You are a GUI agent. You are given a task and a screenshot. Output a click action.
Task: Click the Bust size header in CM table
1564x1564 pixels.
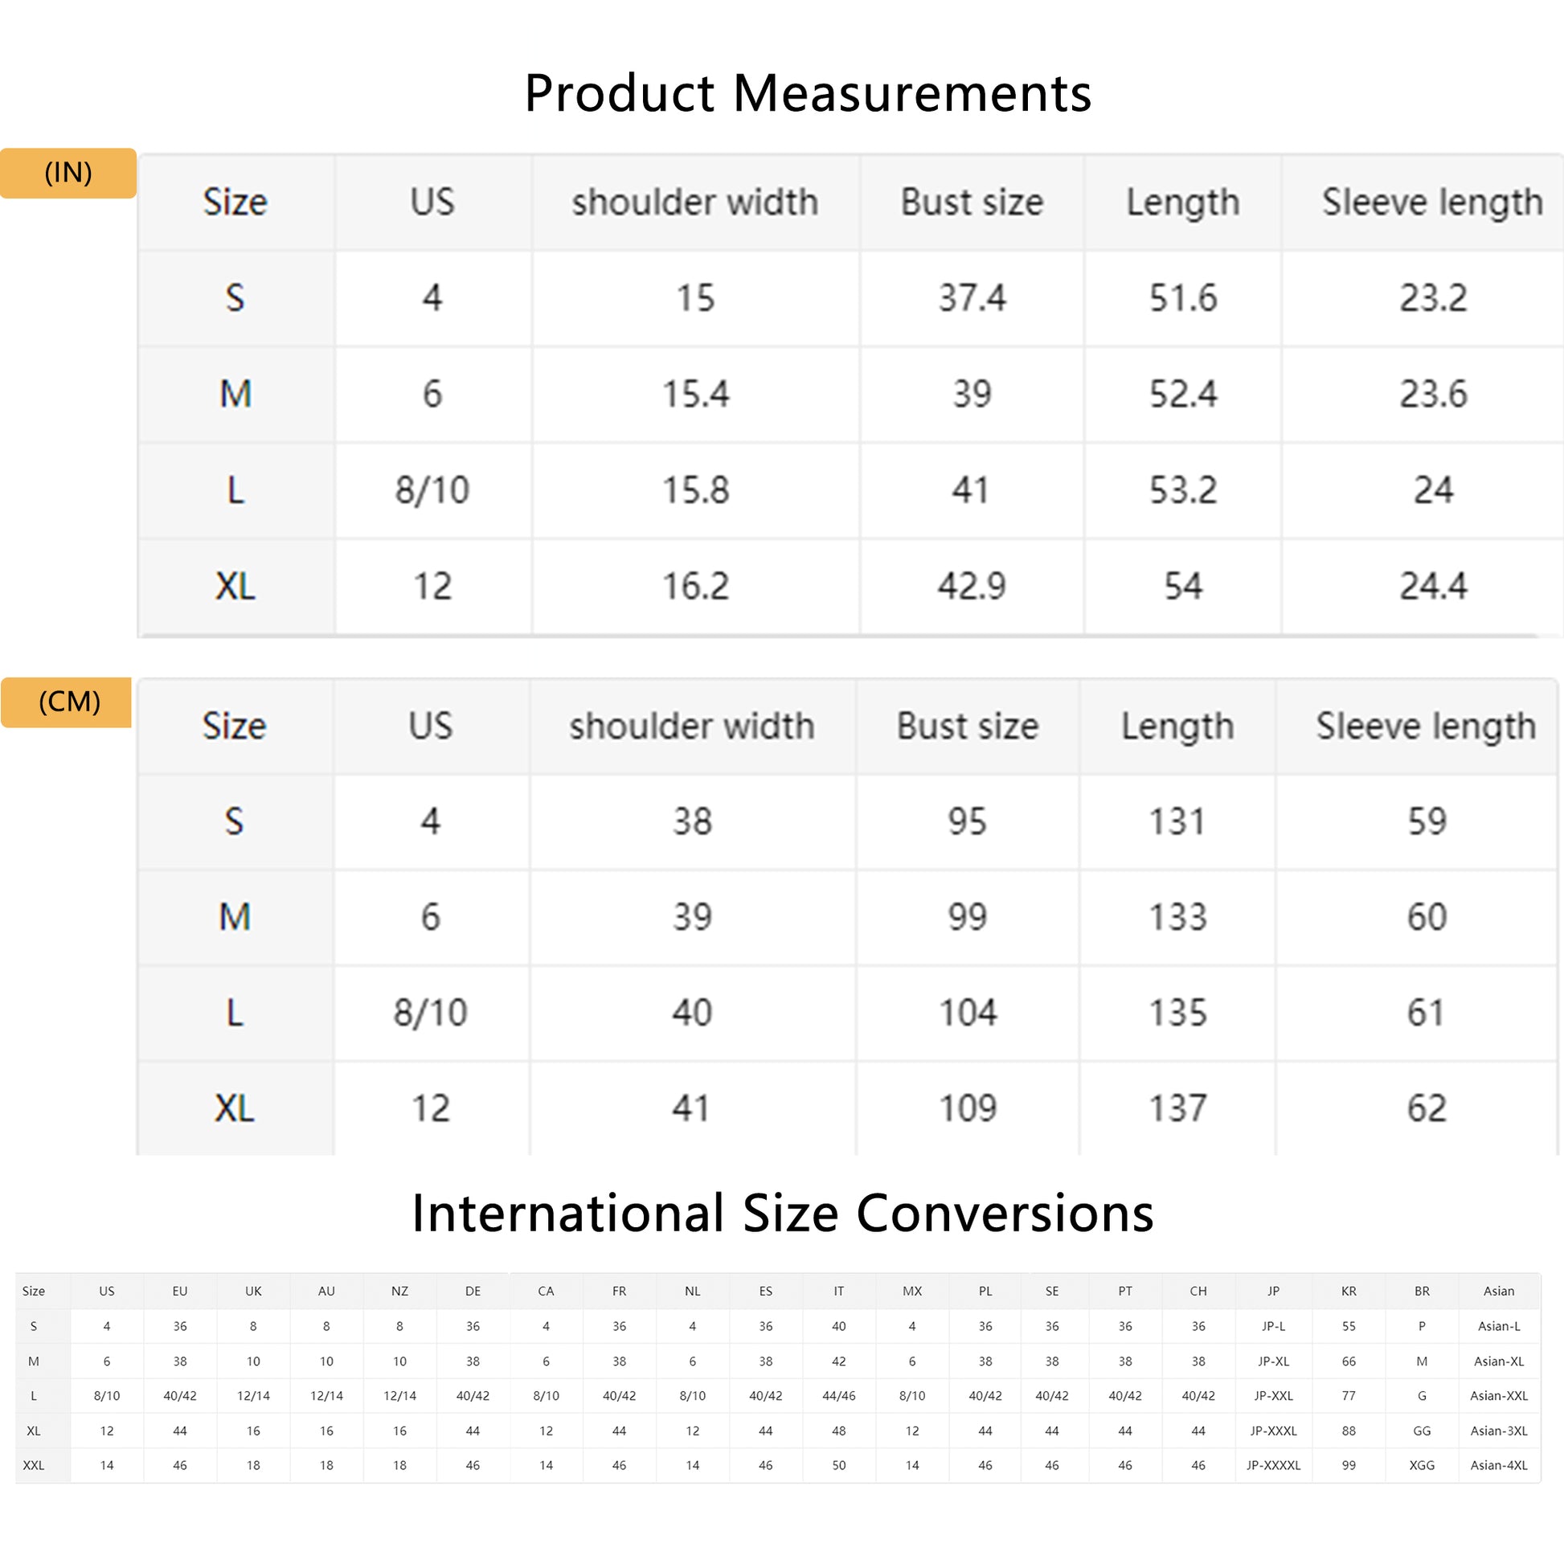968,727
